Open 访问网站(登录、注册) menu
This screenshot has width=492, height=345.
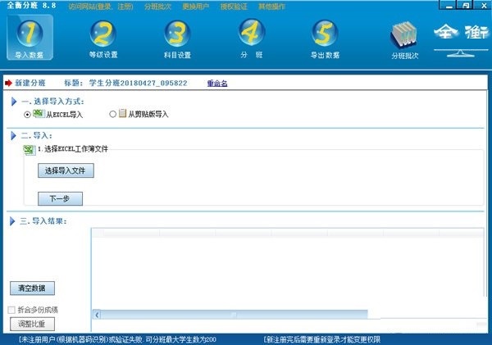[x=102, y=5]
